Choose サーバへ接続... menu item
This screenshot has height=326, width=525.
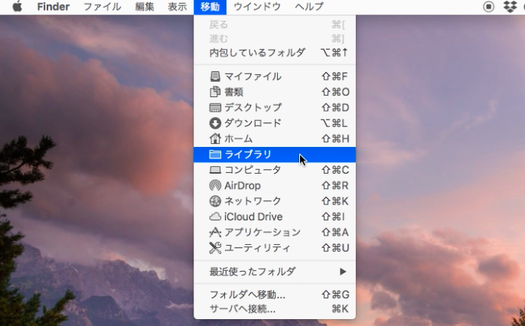tap(275, 309)
